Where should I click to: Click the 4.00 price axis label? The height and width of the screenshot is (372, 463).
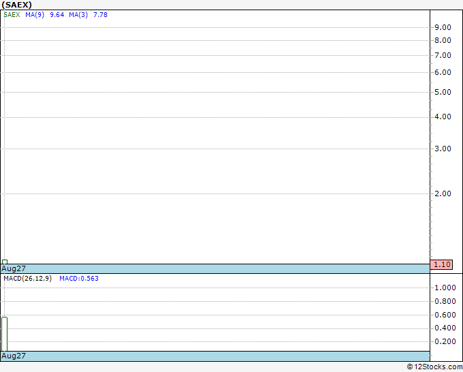pyautogui.click(x=443, y=117)
